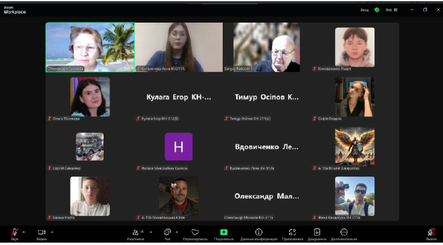Click muted mic icon beside Сергій Савченко

tap(49, 168)
